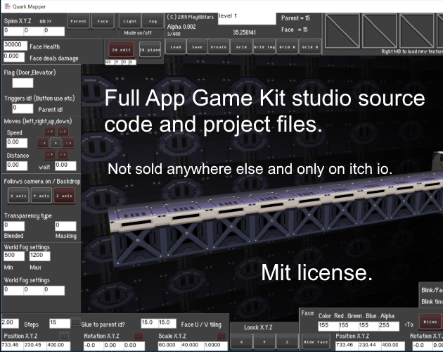Viewport: 443px width, 352px height.
Task: Toggle the Fog mode button
Action: tap(153, 21)
